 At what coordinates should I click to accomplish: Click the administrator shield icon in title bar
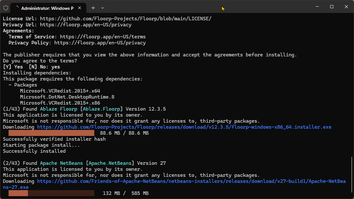point(6,8)
